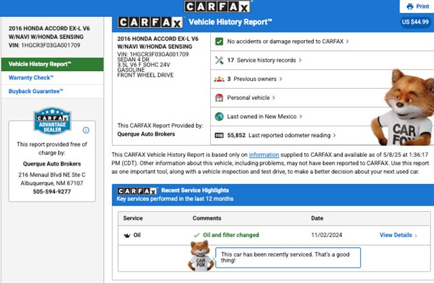Select the Vehicle History Report sidebar tab

(x=52, y=64)
